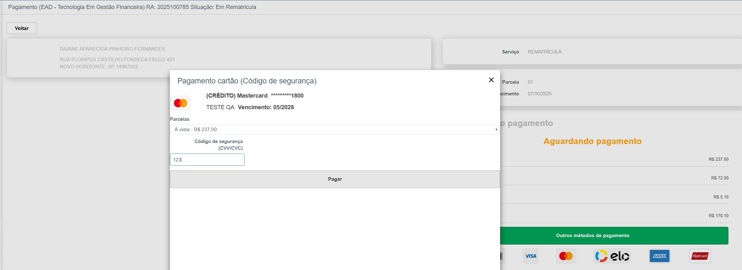Click the Mastercard logo in the dialog
The image size is (742, 270).
pos(181,103)
